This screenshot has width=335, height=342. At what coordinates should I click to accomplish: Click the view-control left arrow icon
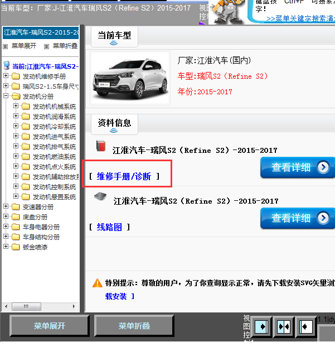pos(305,326)
